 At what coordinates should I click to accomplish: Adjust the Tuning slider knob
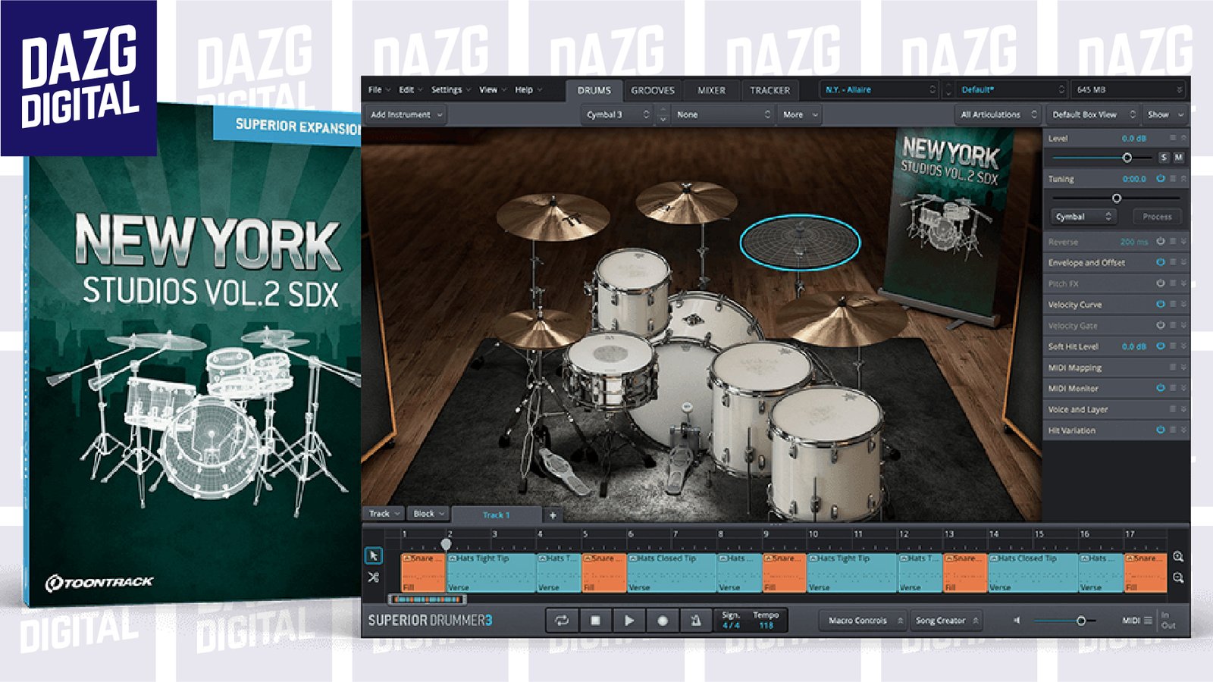point(1117,198)
